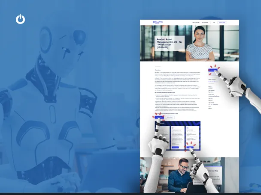Image resolution: width=261 pixels, height=195 pixels.
Task: Click the Login link in header
Action: click(214, 23)
